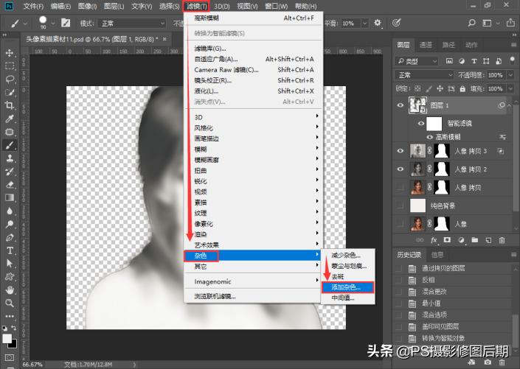Image resolution: width=520 pixels, height=369 pixels.
Task: Hide the 人像 拷贝 3 layer
Action: tap(401, 151)
